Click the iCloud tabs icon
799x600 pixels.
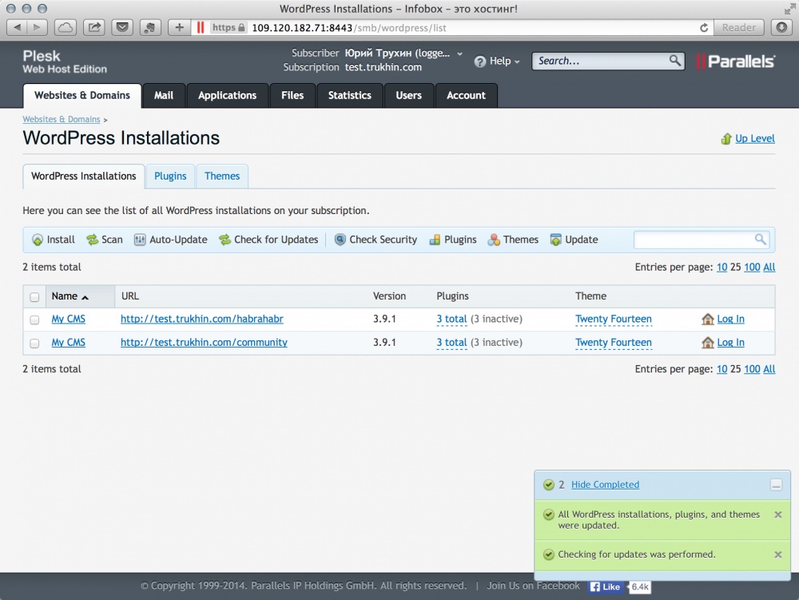[x=66, y=27]
